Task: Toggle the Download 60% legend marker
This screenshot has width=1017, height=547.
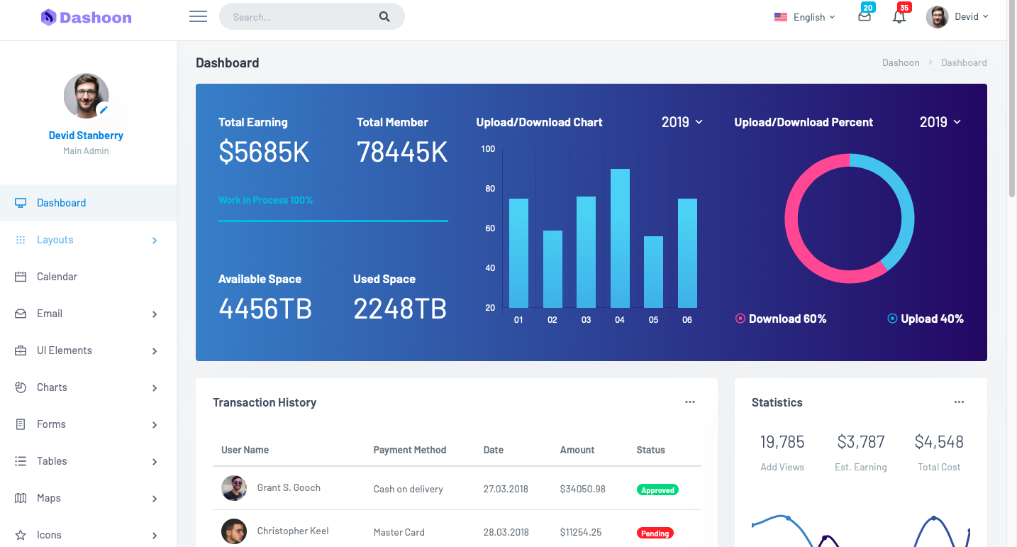Action: tap(740, 319)
